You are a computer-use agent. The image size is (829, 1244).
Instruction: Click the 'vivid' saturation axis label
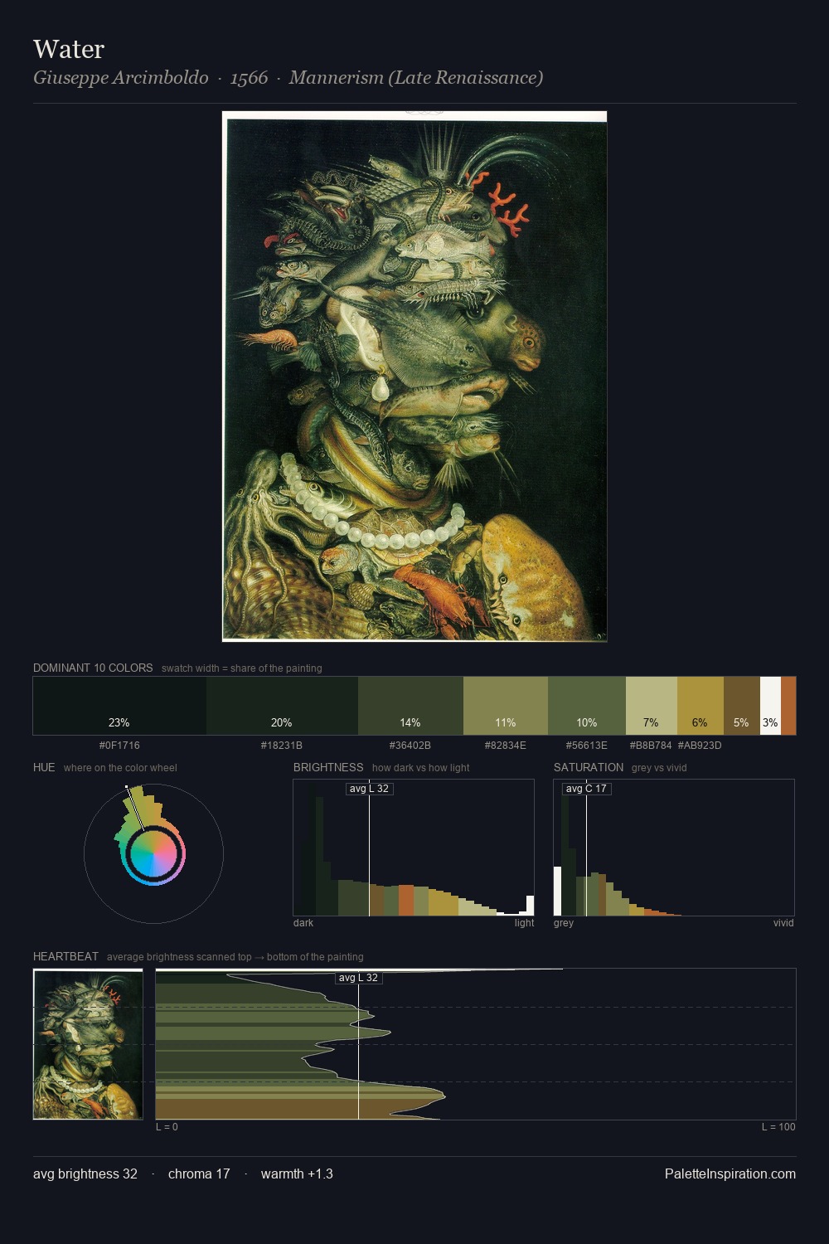783,923
